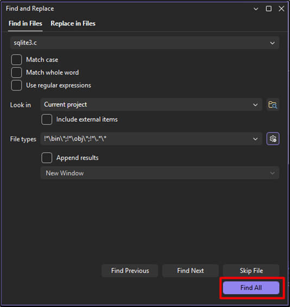Enable Use regular expressions

click(x=16, y=85)
